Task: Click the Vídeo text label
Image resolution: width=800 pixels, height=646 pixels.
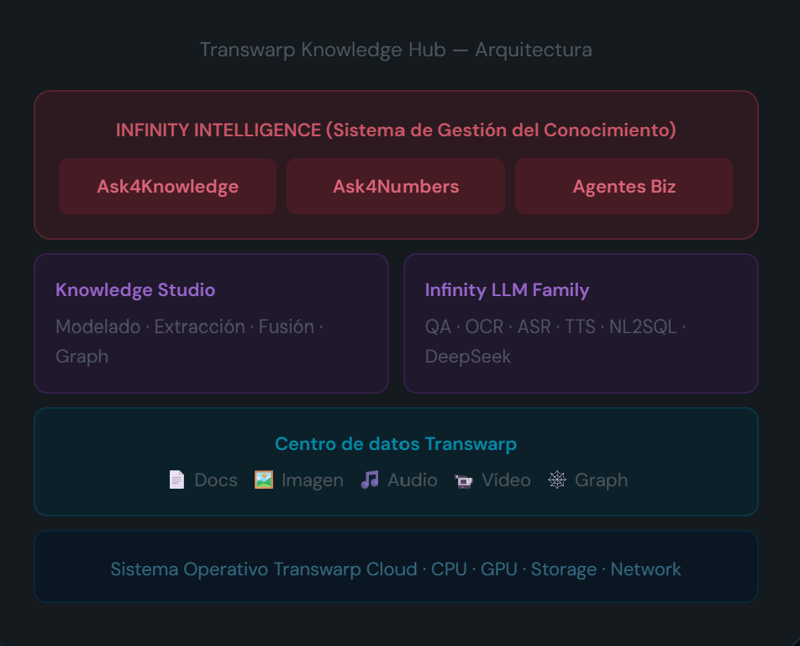Action: click(506, 480)
